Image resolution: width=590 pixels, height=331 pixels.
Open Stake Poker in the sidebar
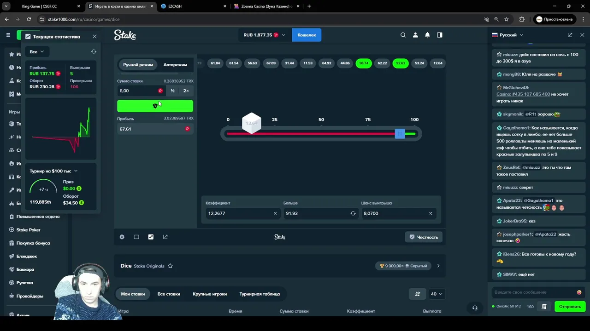click(x=29, y=230)
